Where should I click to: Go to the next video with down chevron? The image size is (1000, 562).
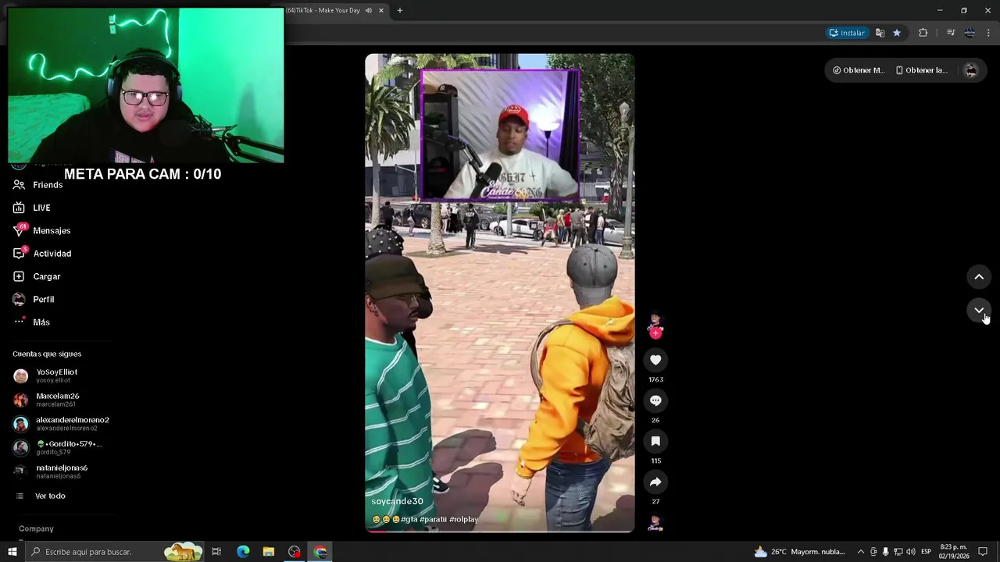point(979,311)
